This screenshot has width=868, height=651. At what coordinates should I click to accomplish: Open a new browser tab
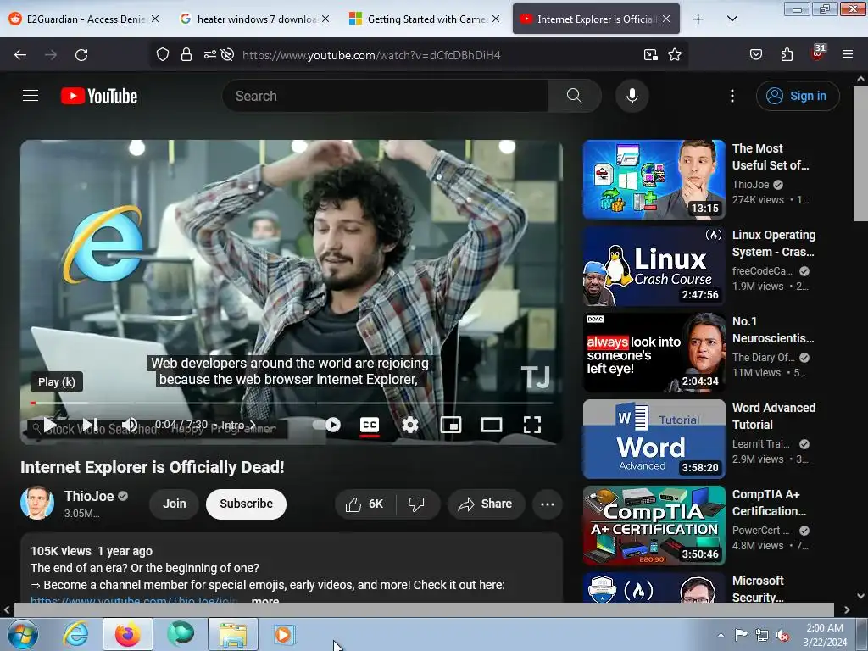point(698,19)
